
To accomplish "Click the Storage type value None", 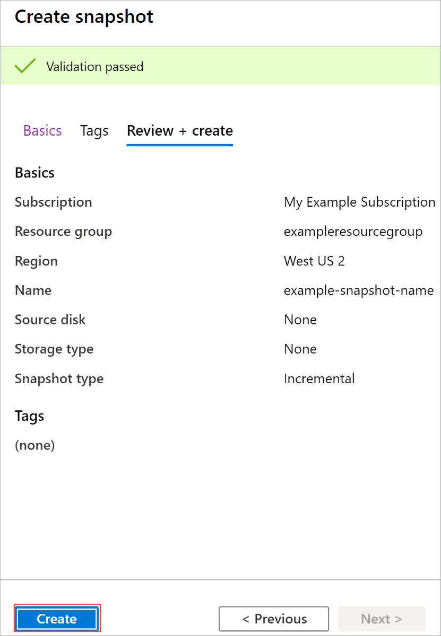I will click(x=300, y=349).
